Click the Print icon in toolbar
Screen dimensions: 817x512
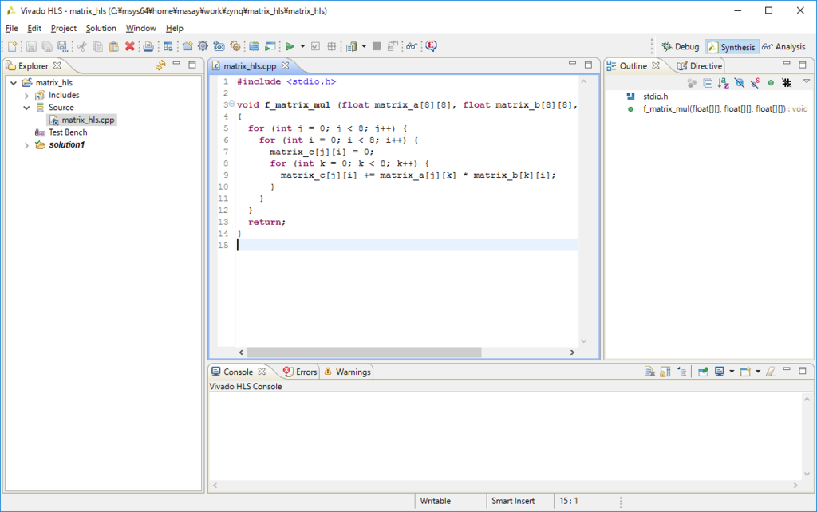point(148,46)
